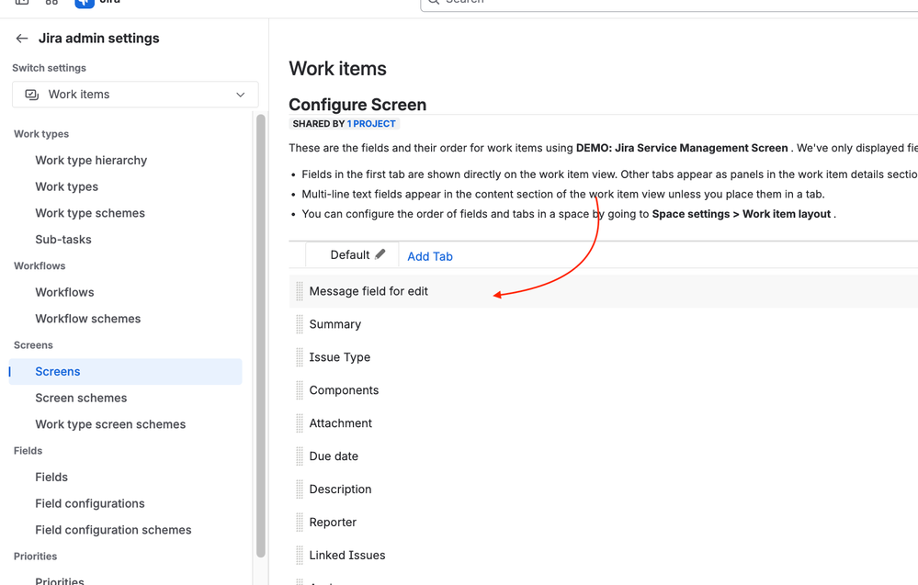Select the Attachment field row

[x=603, y=423]
